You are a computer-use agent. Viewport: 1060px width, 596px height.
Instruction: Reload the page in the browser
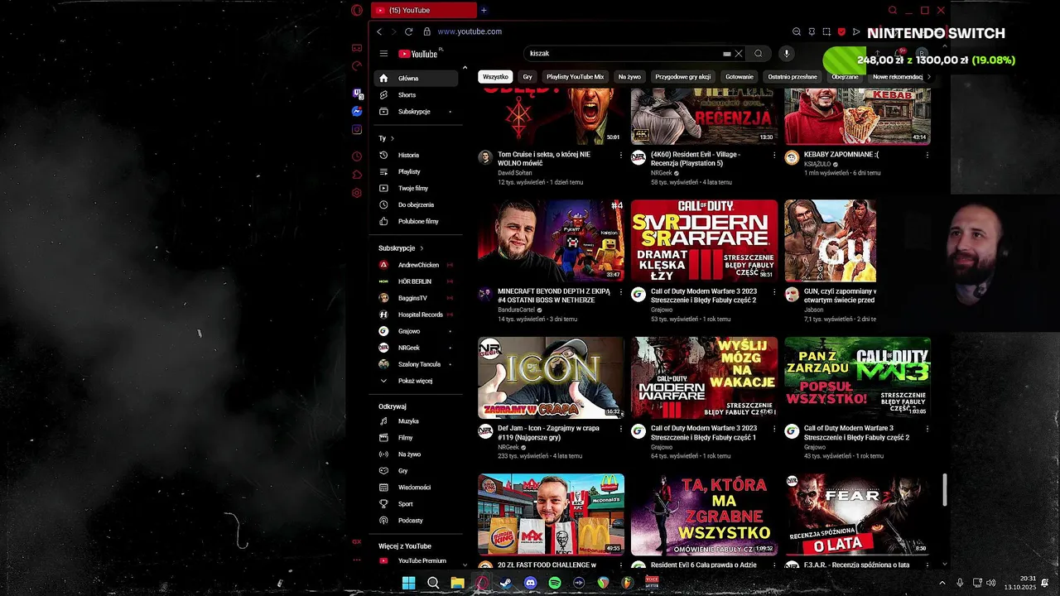click(408, 31)
